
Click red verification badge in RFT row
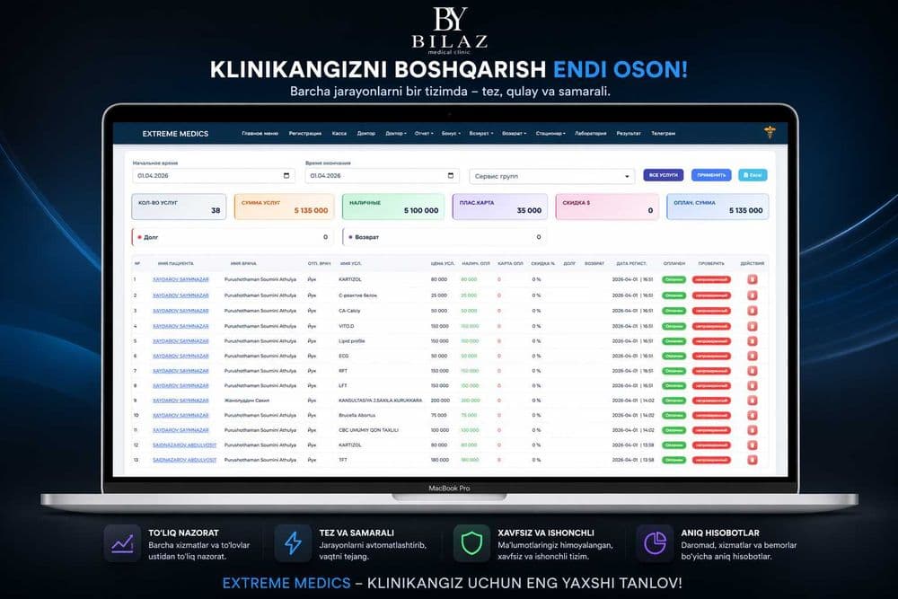pos(711,371)
